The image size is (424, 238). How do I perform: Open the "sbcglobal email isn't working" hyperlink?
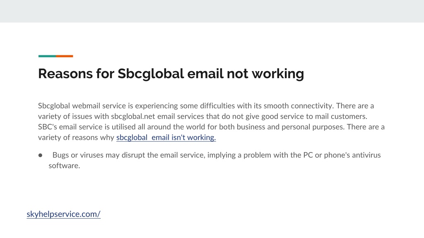(166, 137)
